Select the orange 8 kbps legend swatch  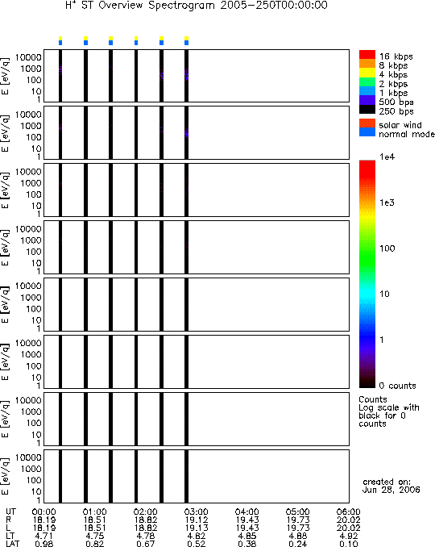tap(367, 64)
